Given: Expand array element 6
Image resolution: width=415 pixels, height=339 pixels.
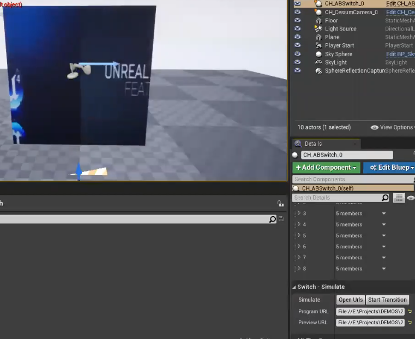Looking at the screenshot, I should 299,246.
